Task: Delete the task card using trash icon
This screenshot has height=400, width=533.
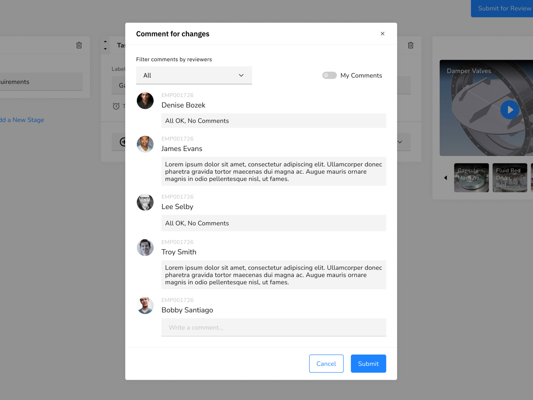Action: point(410,45)
